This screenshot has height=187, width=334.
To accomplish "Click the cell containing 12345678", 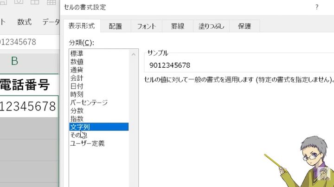I will tap(29, 106).
